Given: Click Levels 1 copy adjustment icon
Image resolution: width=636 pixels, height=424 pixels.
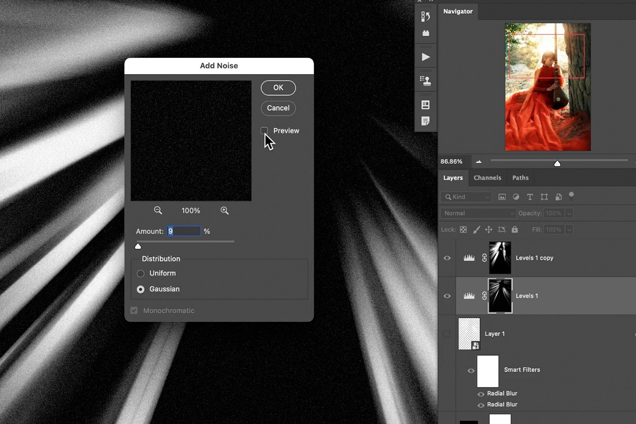Looking at the screenshot, I should [469, 258].
